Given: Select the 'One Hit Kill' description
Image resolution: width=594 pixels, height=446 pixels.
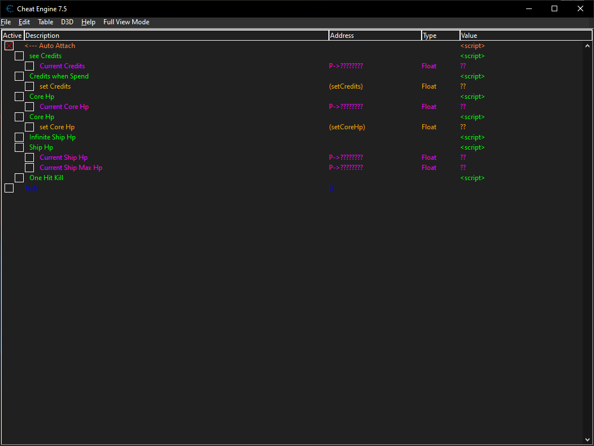Looking at the screenshot, I should point(46,178).
